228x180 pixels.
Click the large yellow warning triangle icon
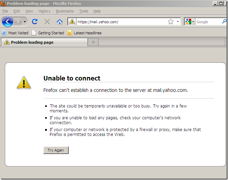tap(24, 83)
